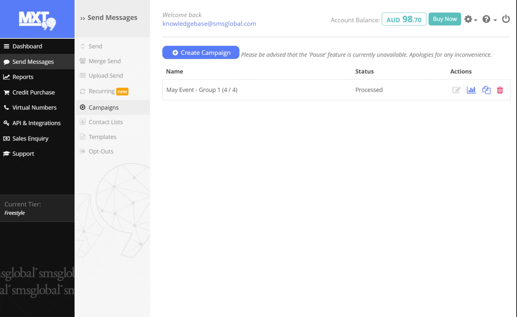Open Recurring send option marked new

[102, 91]
